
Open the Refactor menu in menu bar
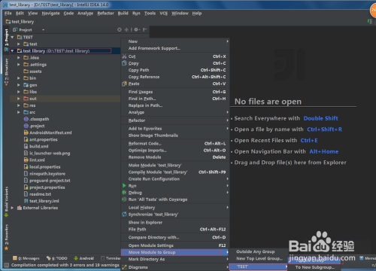click(105, 13)
